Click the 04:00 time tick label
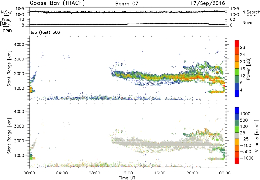This screenshot has width=260, height=180. (x=62, y=173)
